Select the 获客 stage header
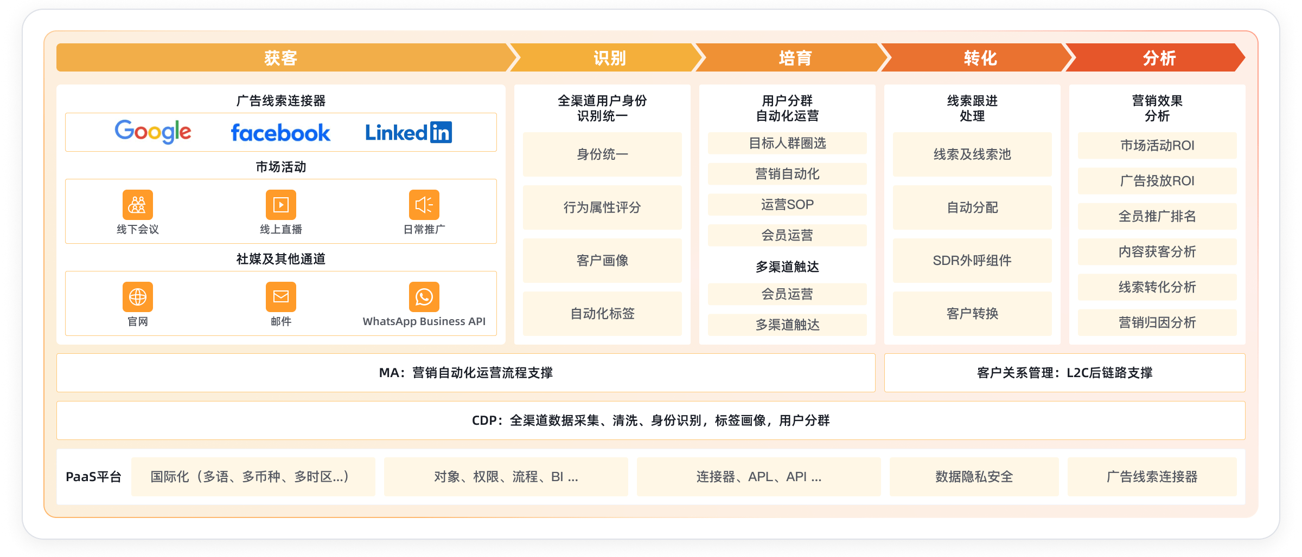1302x557 pixels. [x=280, y=58]
